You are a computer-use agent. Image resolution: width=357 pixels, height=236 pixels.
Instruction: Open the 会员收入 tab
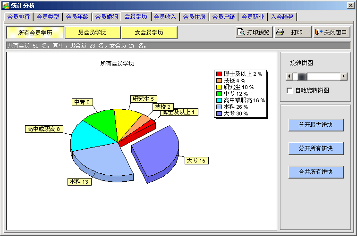click(x=165, y=17)
